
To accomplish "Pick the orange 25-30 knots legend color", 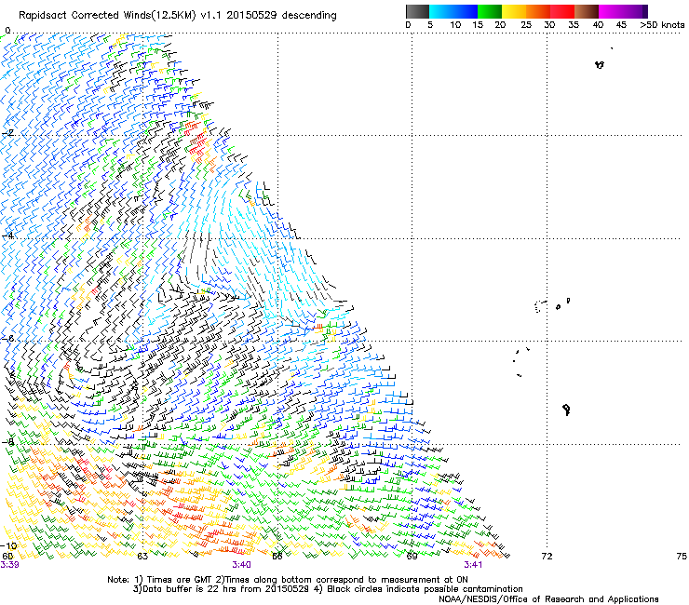I will [538, 11].
